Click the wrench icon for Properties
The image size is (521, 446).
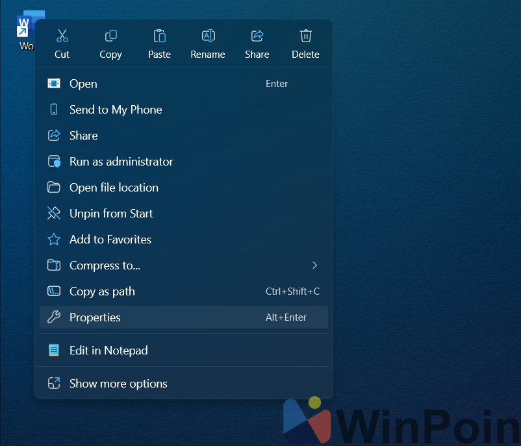pyautogui.click(x=54, y=317)
